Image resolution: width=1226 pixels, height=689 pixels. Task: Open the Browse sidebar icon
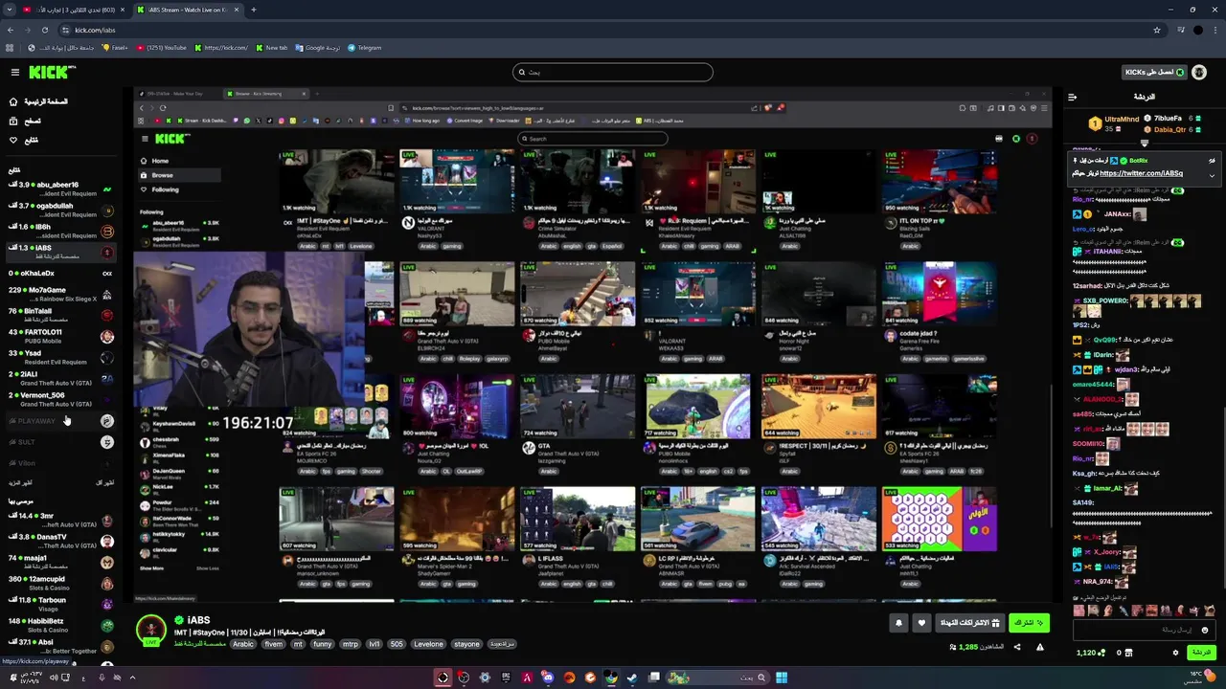13,121
